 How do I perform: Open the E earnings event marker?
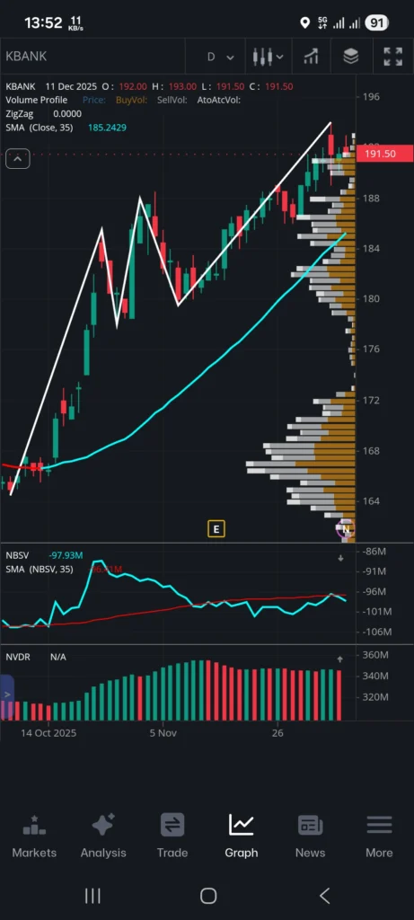[216, 529]
